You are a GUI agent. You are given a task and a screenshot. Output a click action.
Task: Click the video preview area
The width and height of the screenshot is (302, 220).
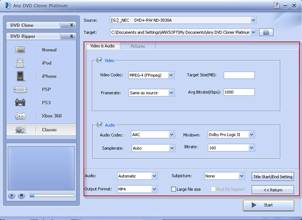tap(41, 169)
